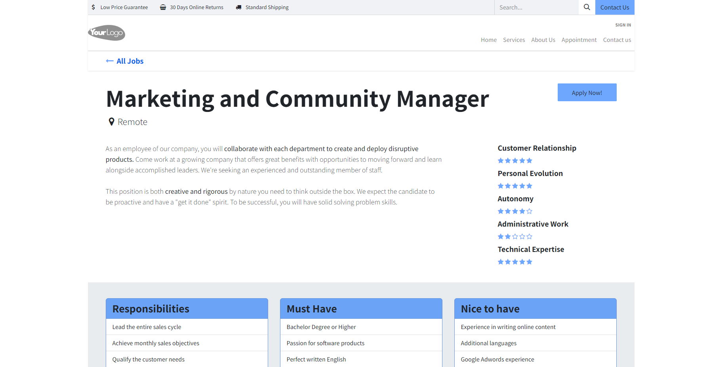The image size is (728, 367).
Task: Click the shipping truck icon
Action: 238,7
